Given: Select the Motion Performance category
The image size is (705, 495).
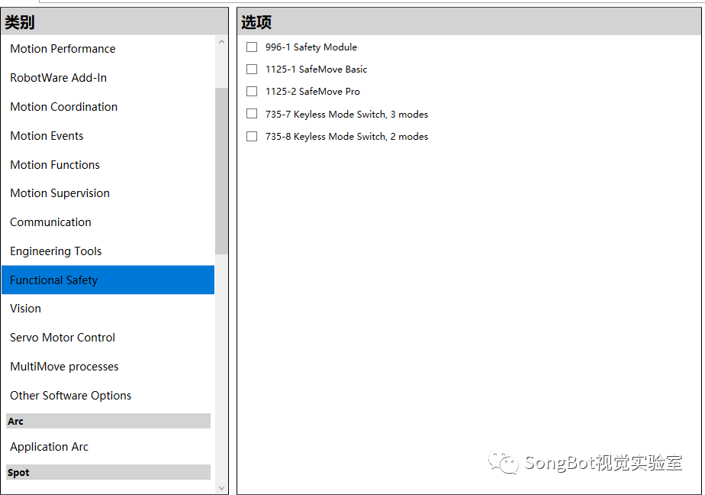Looking at the screenshot, I should (108, 49).
